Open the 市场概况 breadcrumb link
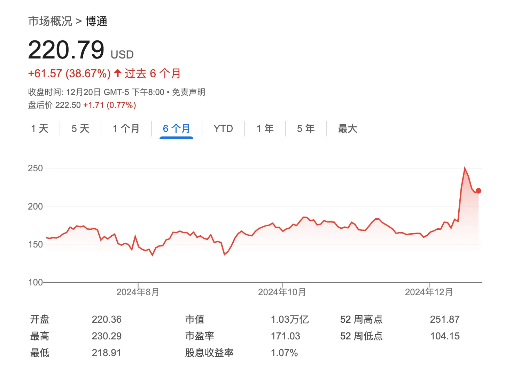Image resolution: width=505 pixels, height=369 pixels. pos(50,21)
